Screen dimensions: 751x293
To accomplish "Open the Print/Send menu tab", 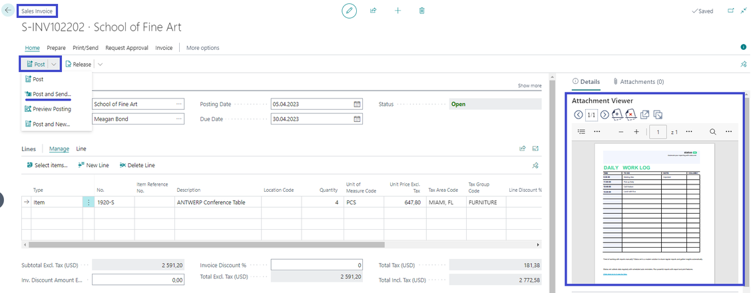I will pyautogui.click(x=85, y=48).
